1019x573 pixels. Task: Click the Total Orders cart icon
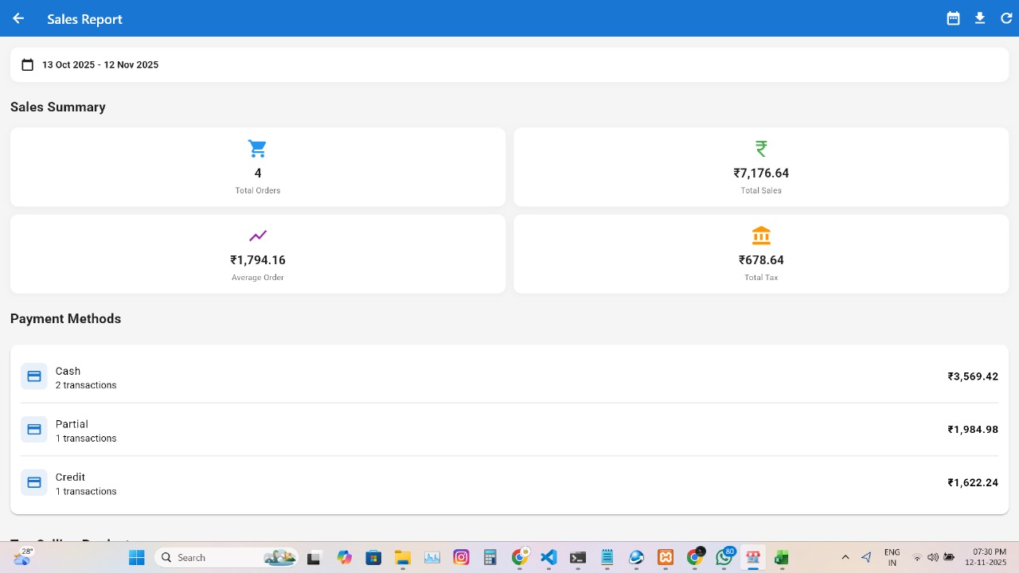pyautogui.click(x=257, y=149)
